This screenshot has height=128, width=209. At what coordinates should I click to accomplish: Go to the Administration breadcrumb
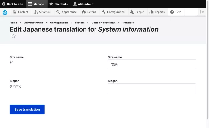[x=33, y=23]
